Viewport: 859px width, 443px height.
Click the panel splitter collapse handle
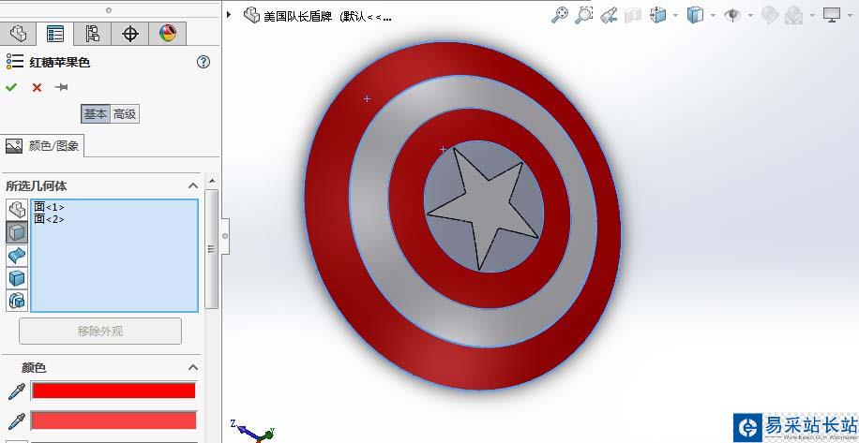coord(225,236)
